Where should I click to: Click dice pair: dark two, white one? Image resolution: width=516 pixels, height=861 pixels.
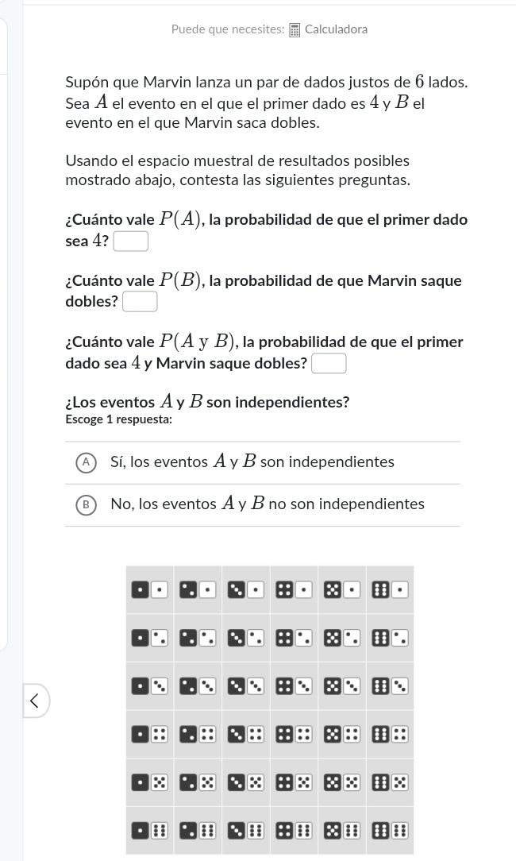pyautogui.click(x=198, y=589)
